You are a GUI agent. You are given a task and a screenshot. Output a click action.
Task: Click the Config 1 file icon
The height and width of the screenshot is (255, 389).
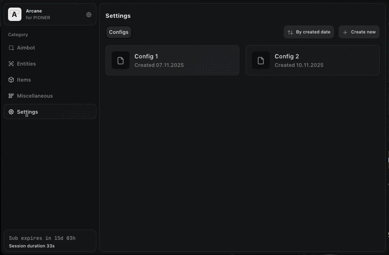click(121, 61)
